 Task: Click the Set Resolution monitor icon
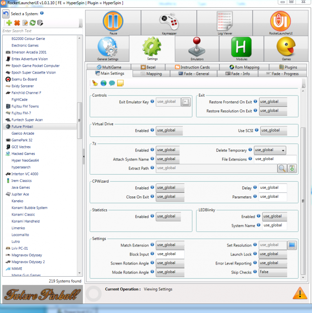click(x=292, y=245)
